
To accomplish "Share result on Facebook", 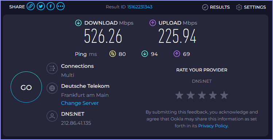I will pyautogui.click(x=51, y=7).
